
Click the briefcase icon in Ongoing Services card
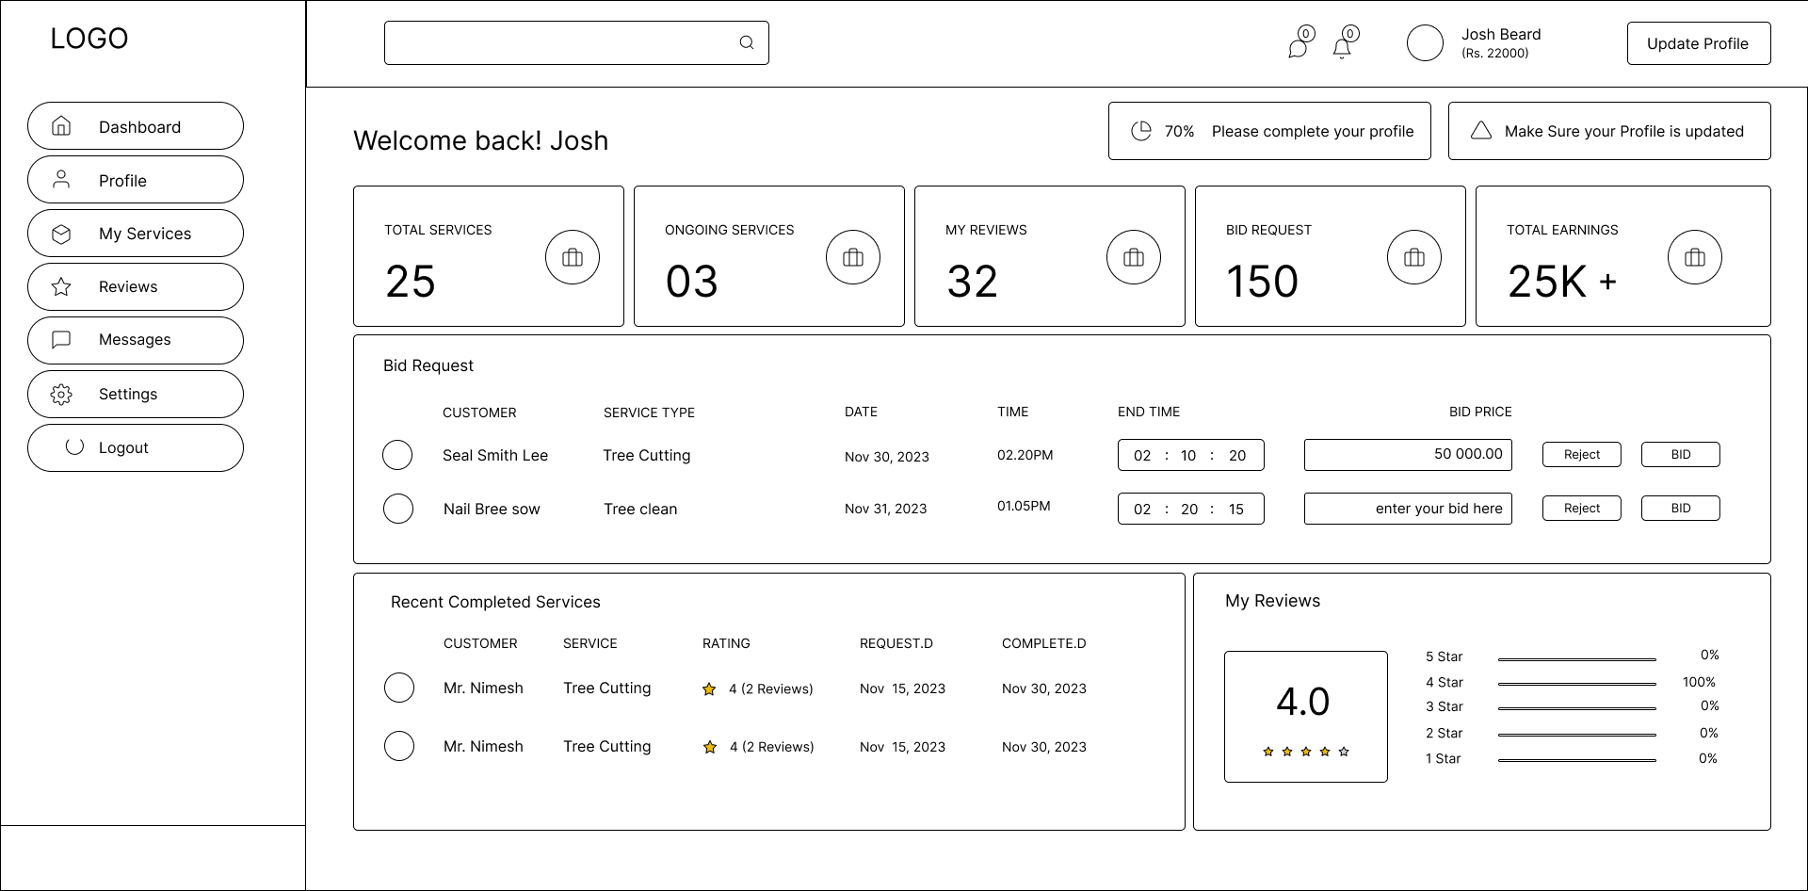point(853,257)
